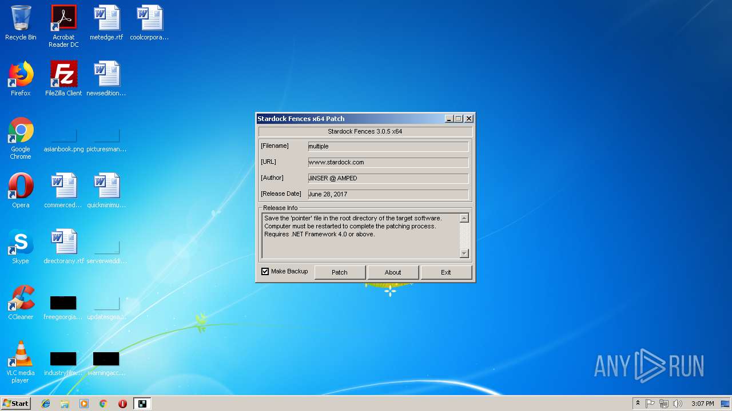Image resolution: width=732 pixels, height=411 pixels.
Task: Click the Filename field showing multiple
Action: [388, 146]
